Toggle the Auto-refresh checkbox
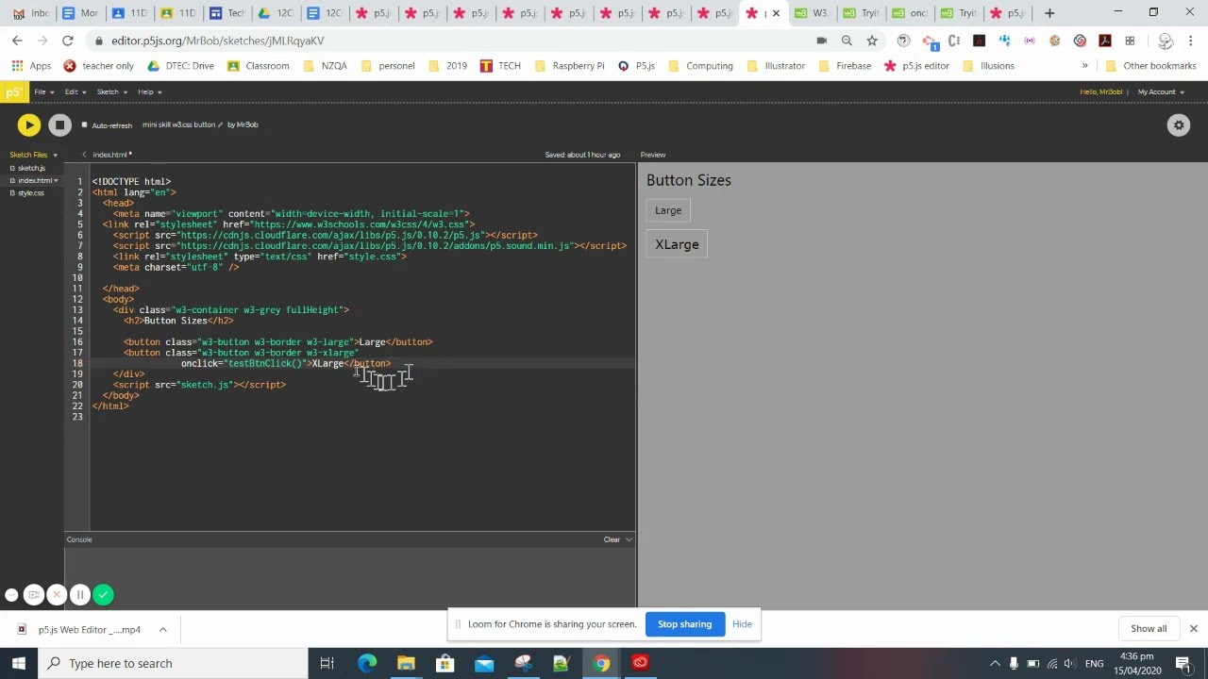The image size is (1208, 679). (84, 124)
